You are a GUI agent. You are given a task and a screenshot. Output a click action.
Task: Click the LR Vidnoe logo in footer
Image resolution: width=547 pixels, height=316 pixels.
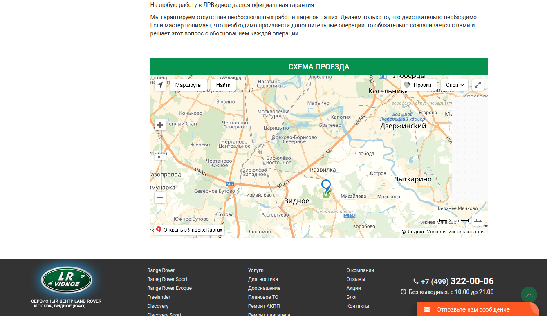[67, 280]
